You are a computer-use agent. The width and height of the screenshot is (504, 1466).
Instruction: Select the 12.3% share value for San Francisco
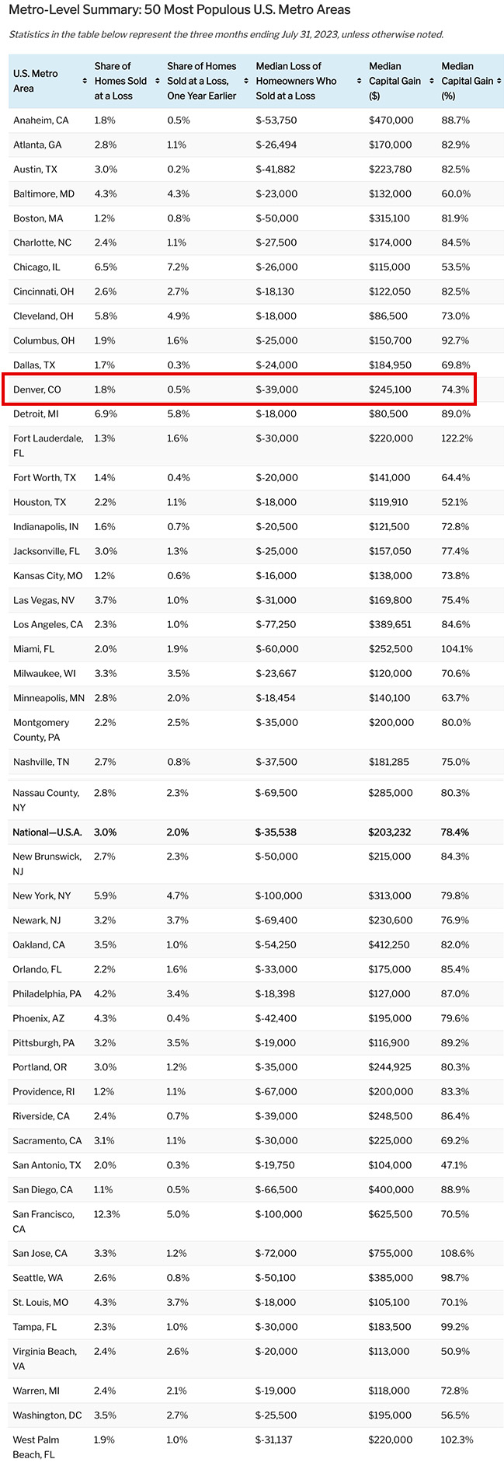[107, 1214]
